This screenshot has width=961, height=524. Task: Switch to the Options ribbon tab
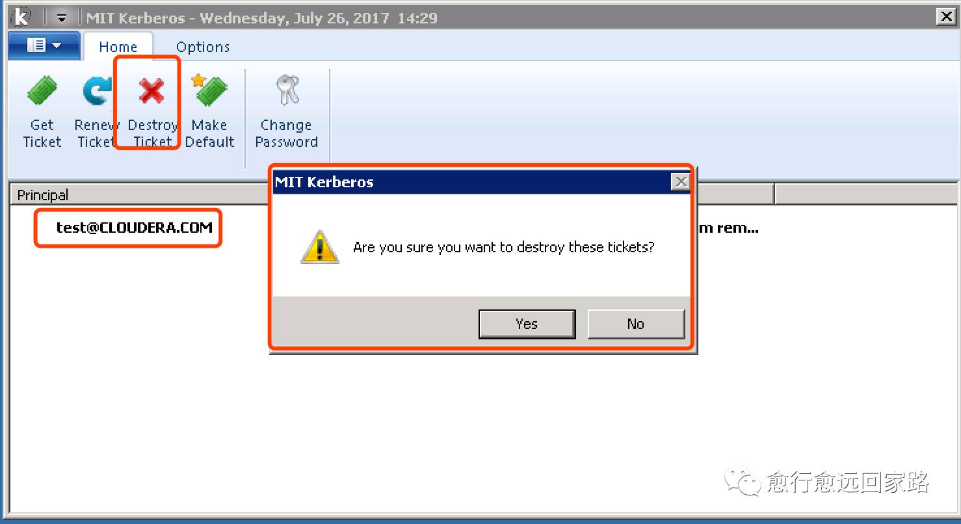click(202, 47)
